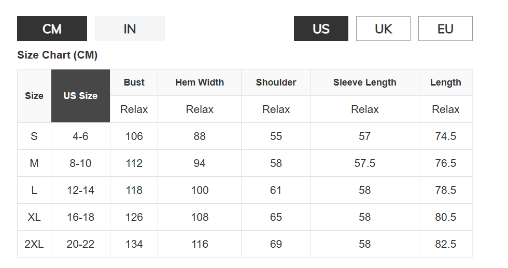Image resolution: width=508 pixels, height=268 pixels.
Task: Click the Sleeve Length column header
Action: point(365,82)
